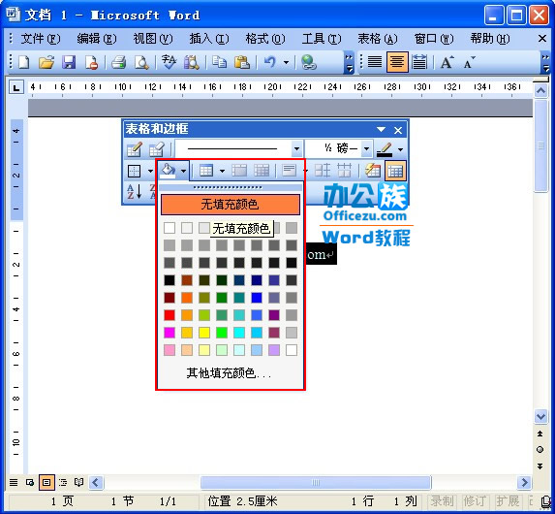Pick the magenta pink fill swatch
This screenshot has width=555, height=514.
coord(170,333)
